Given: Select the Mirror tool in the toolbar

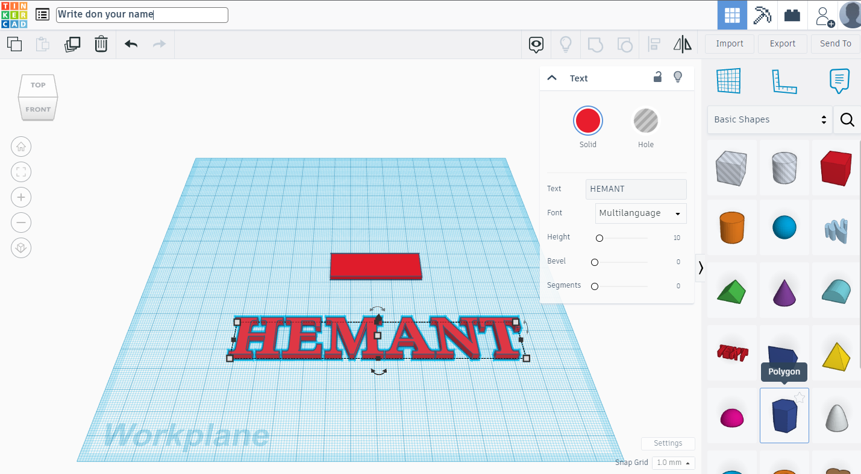Looking at the screenshot, I should click(683, 43).
